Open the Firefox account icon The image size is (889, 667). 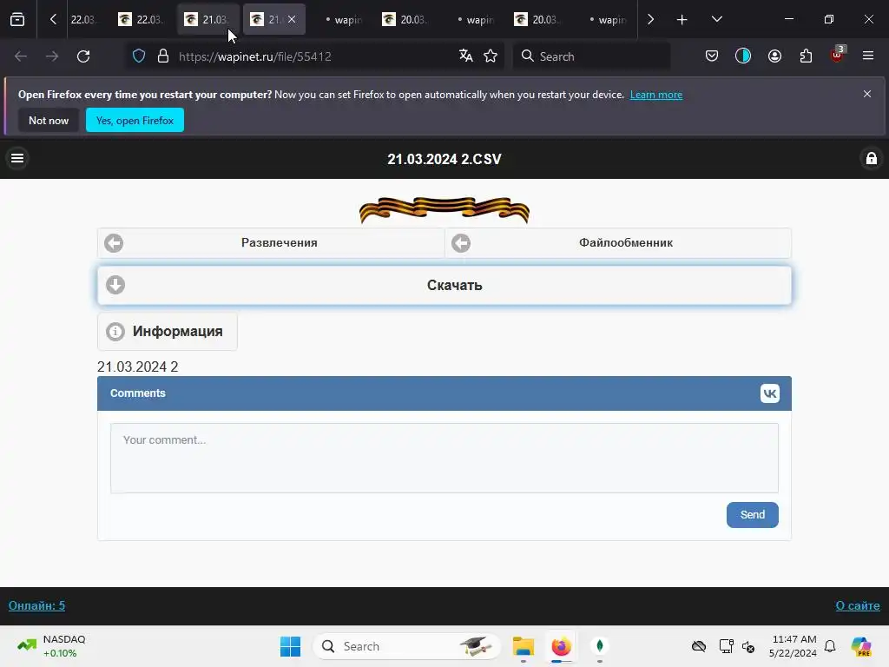(774, 56)
